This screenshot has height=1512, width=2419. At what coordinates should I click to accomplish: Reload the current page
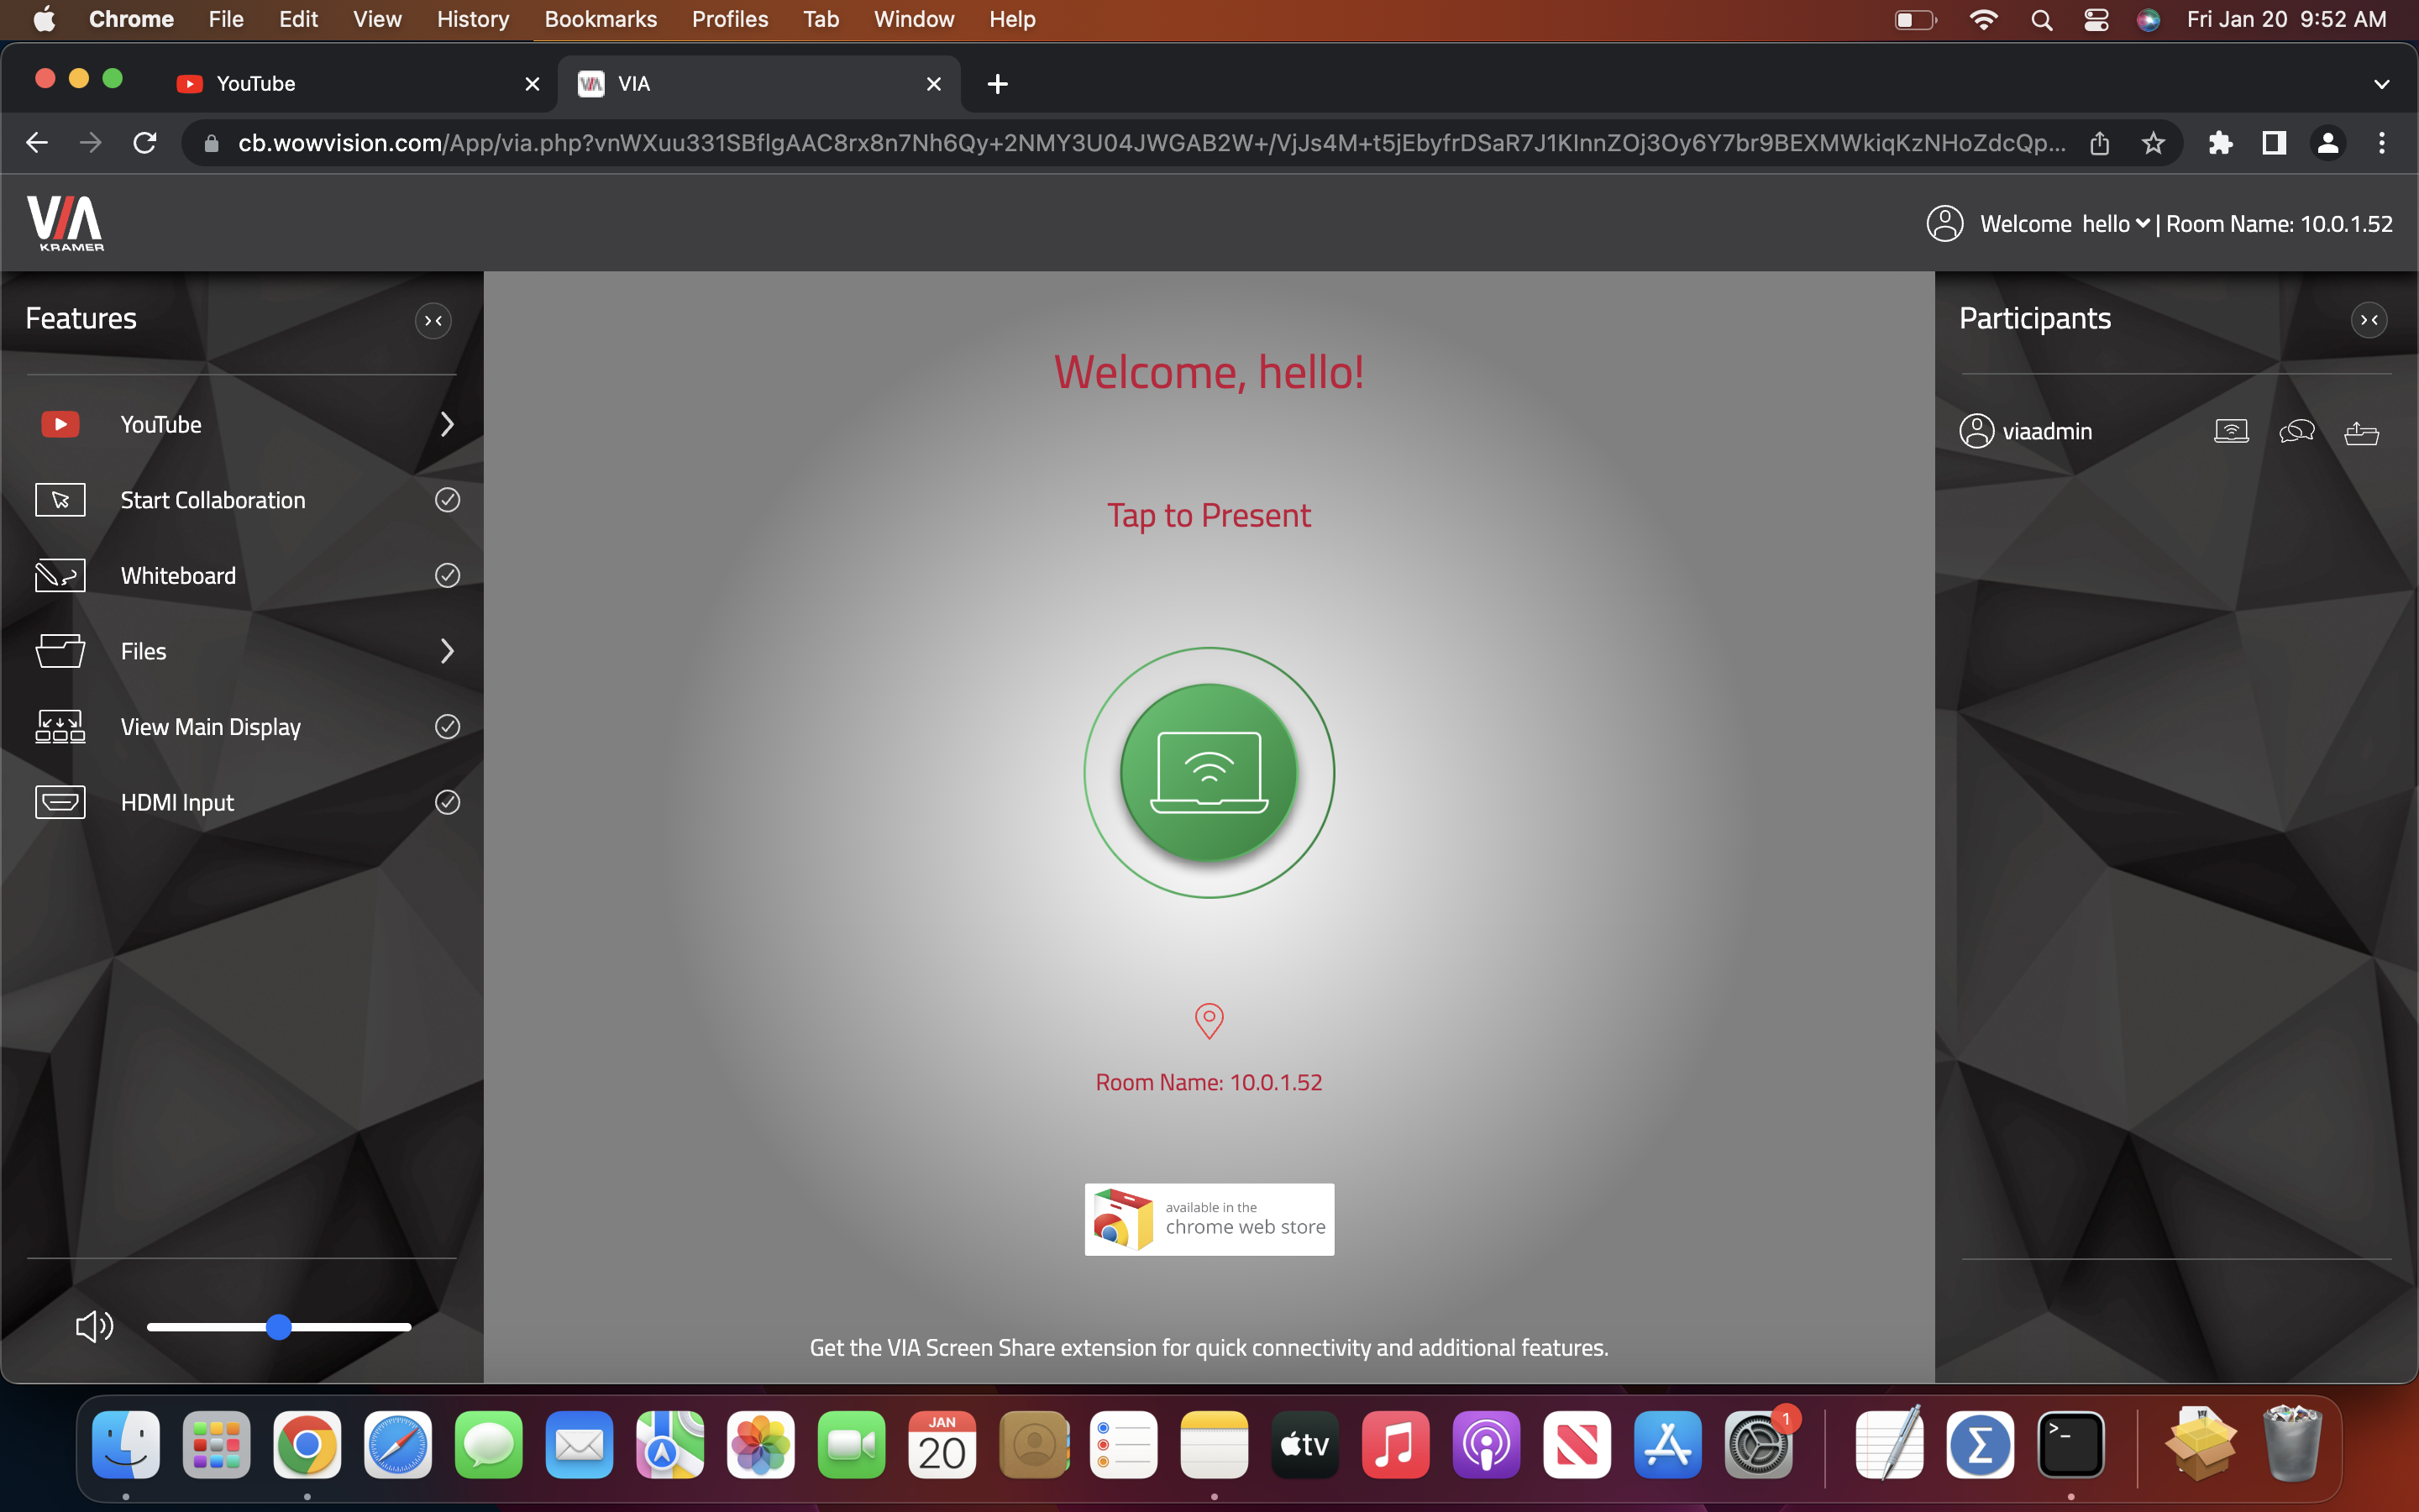[x=145, y=143]
